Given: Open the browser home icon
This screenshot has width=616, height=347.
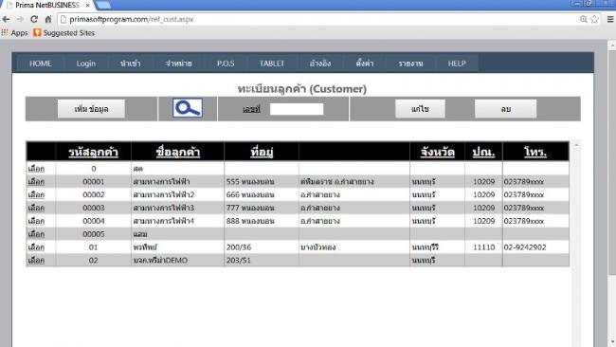Looking at the screenshot, I should pyautogui.click(x=48, y=19).
